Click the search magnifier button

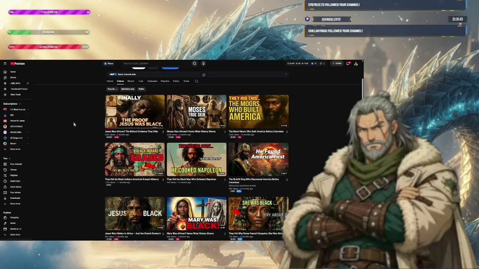pos(194,64)
